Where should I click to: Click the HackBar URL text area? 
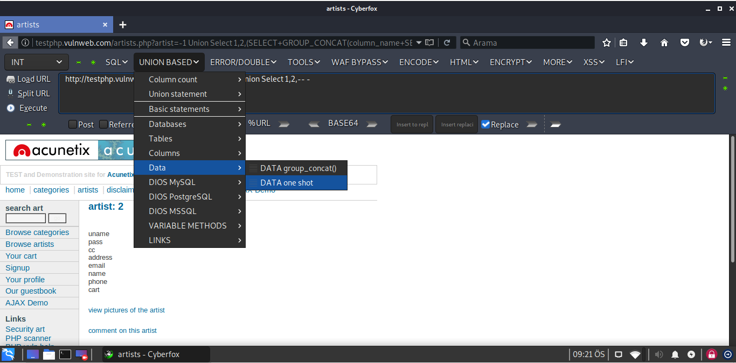click(387, 93)
